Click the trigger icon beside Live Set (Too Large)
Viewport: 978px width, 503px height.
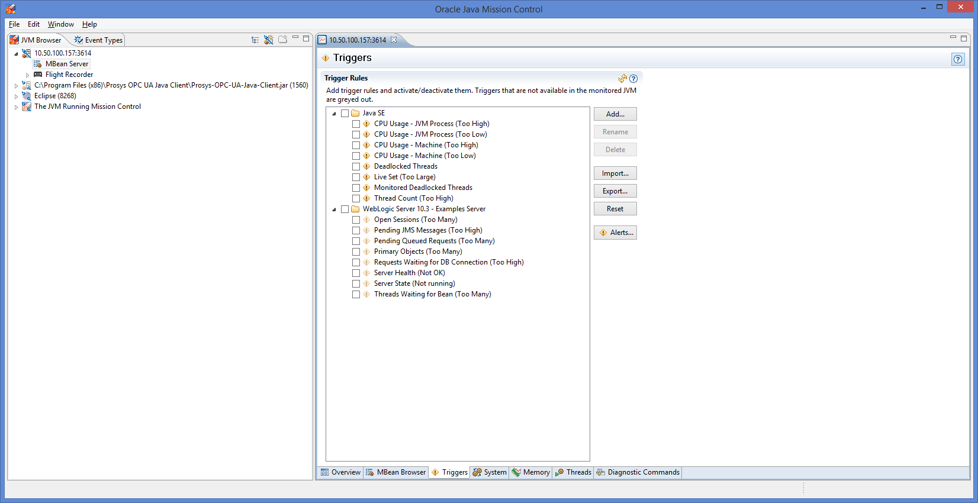(366, 177)
